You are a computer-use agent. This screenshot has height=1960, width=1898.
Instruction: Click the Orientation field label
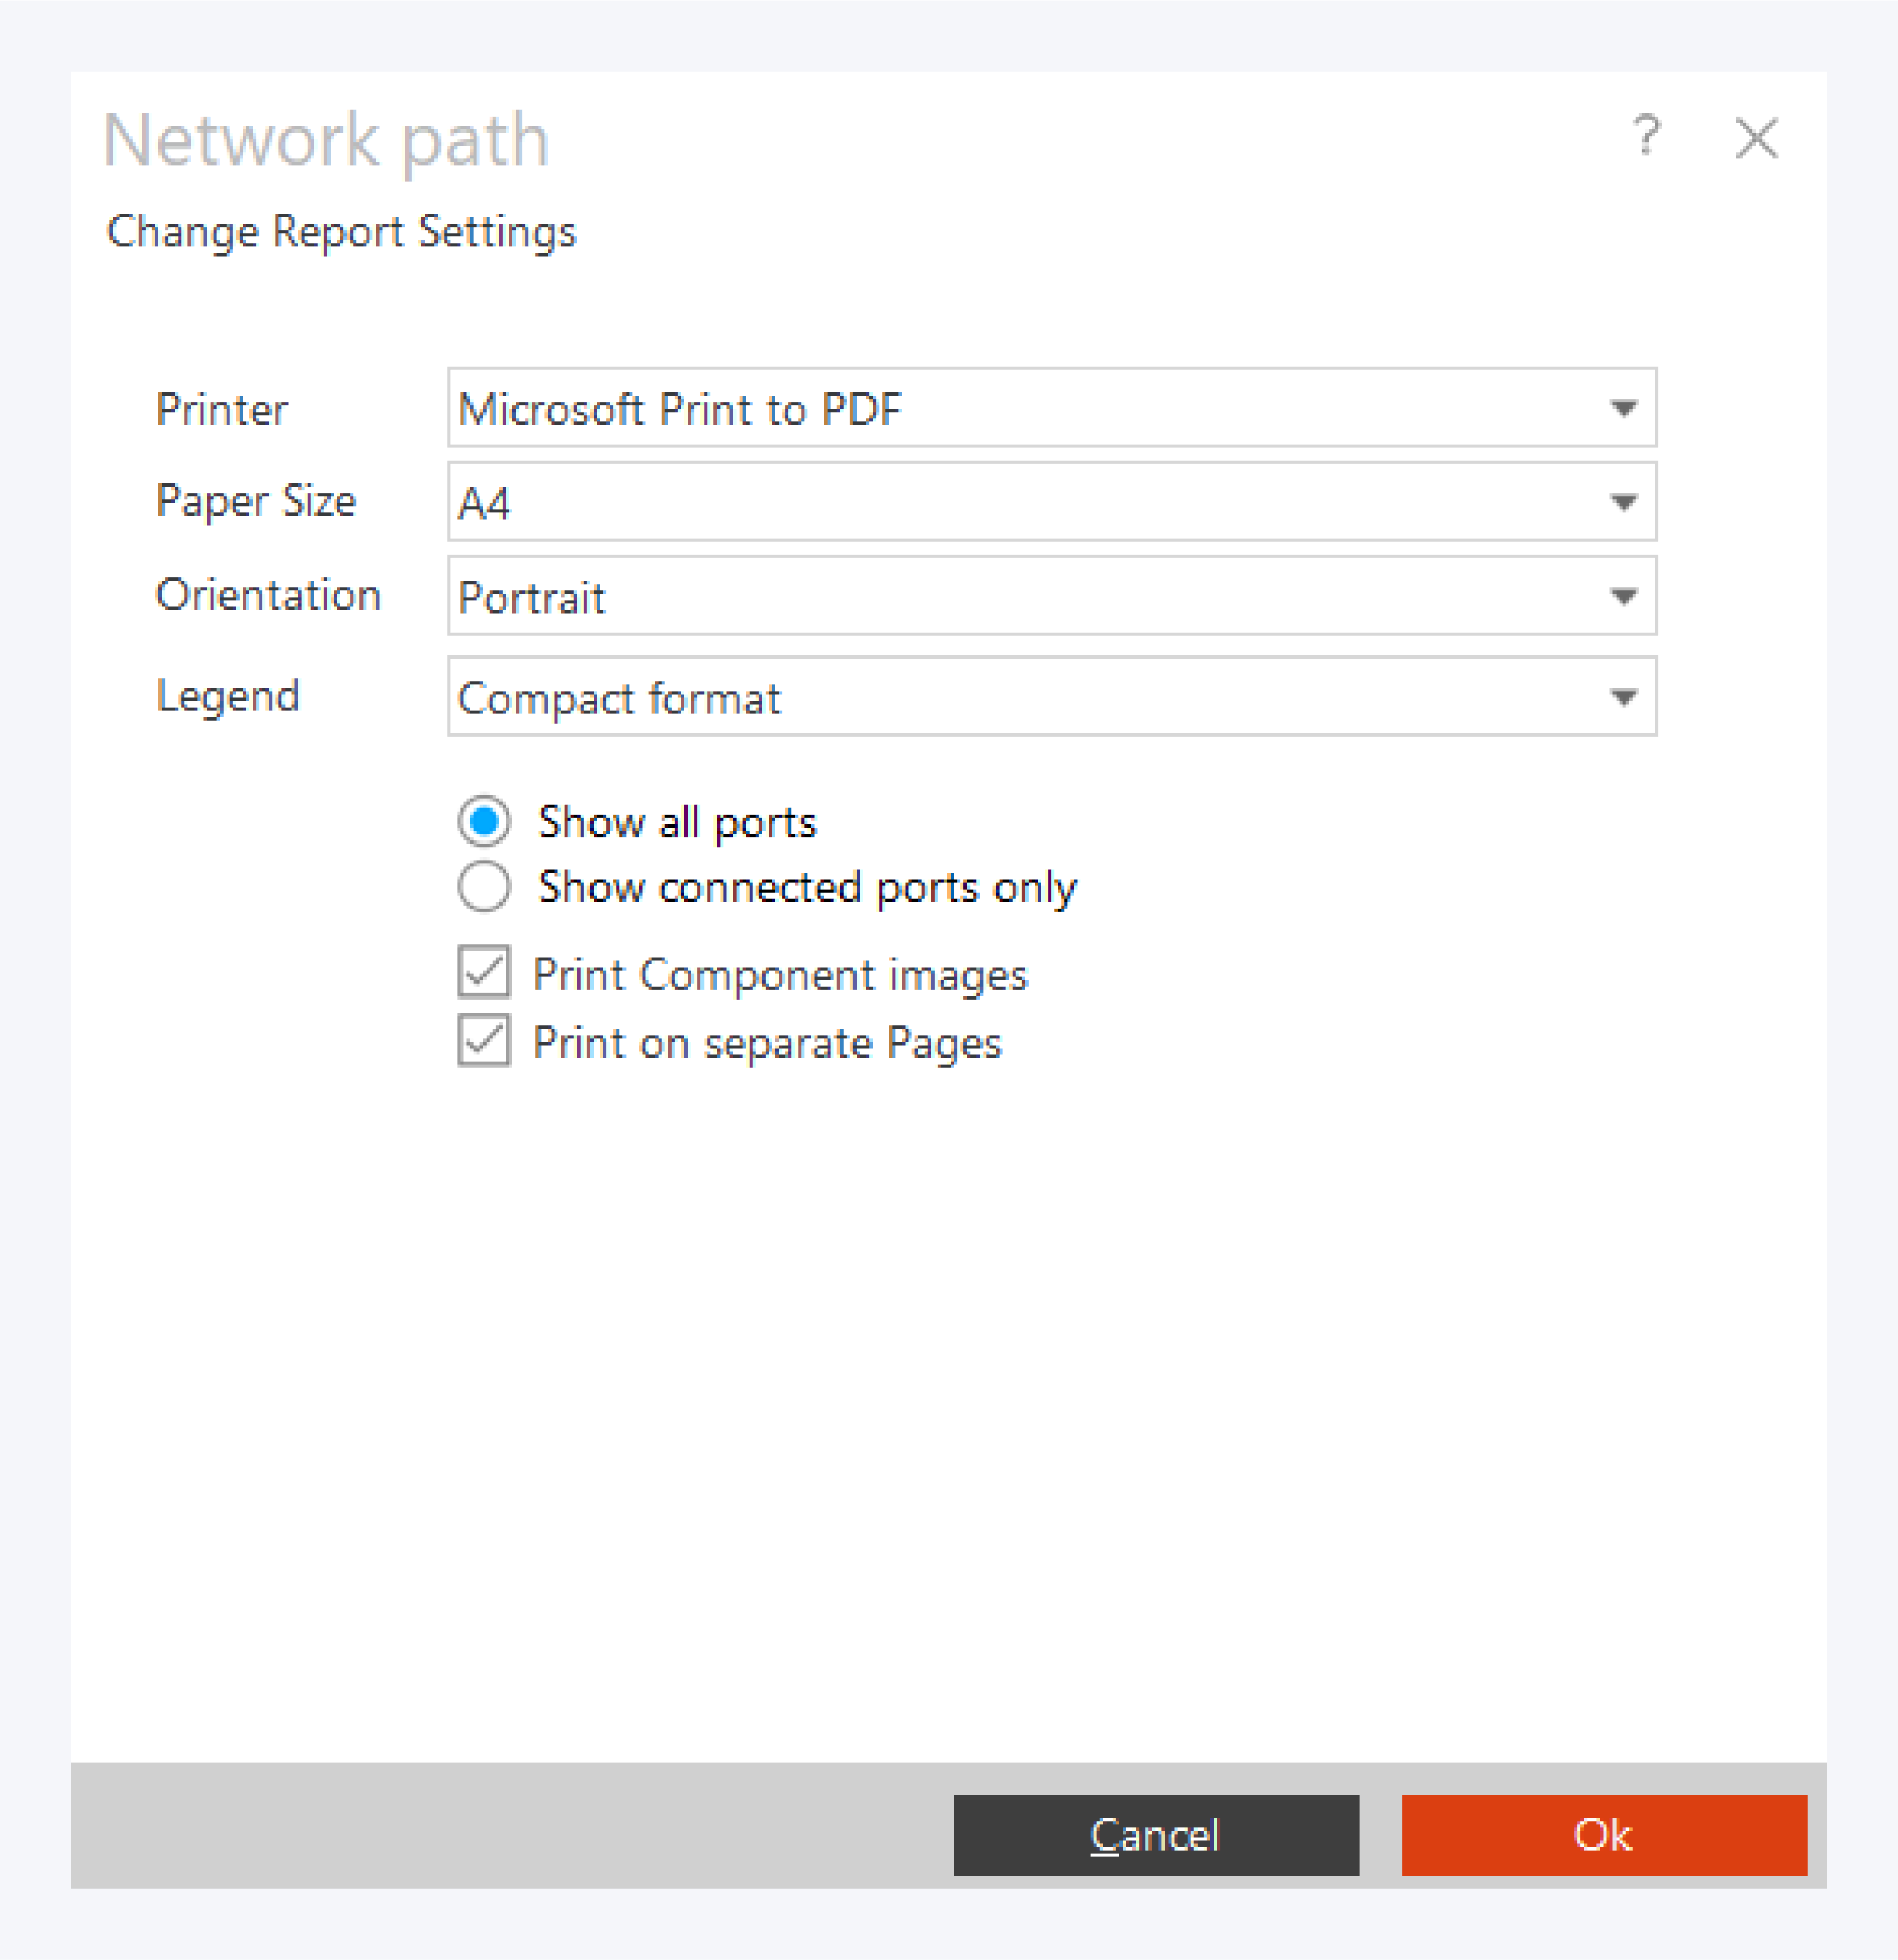point(268,595)
